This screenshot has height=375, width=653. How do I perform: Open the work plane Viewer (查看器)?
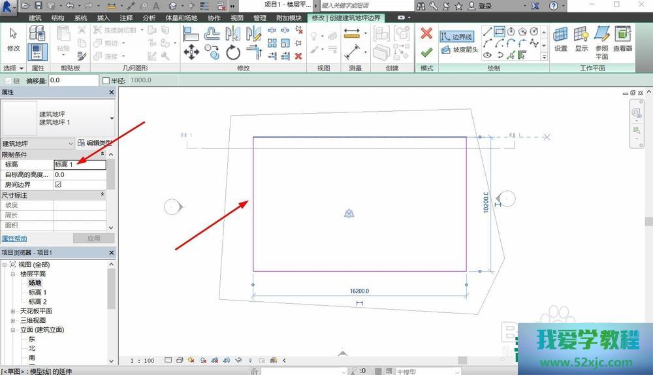pos(622,39)
